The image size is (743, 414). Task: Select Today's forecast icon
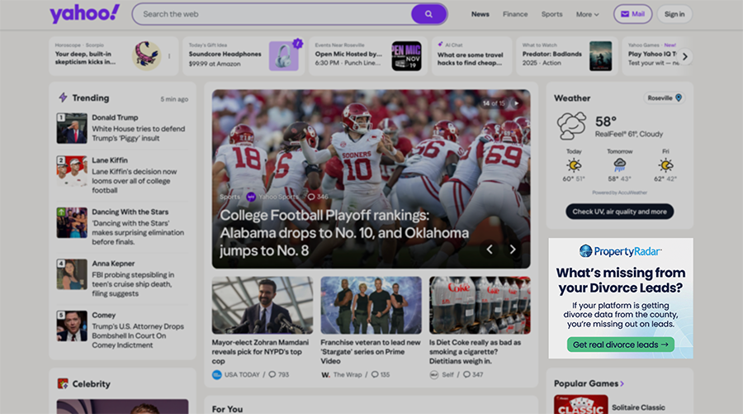[574, 165]
